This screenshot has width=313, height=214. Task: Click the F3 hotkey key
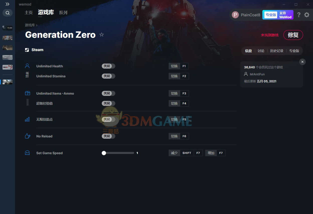(184, 93)
